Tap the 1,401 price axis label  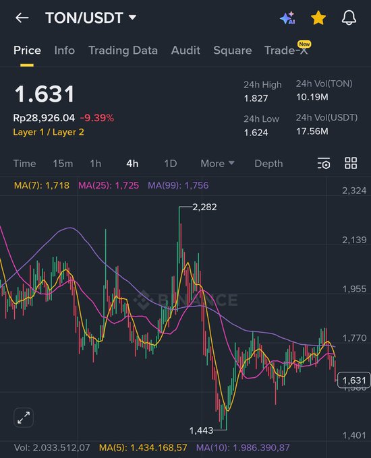click(x=354, y=436)
